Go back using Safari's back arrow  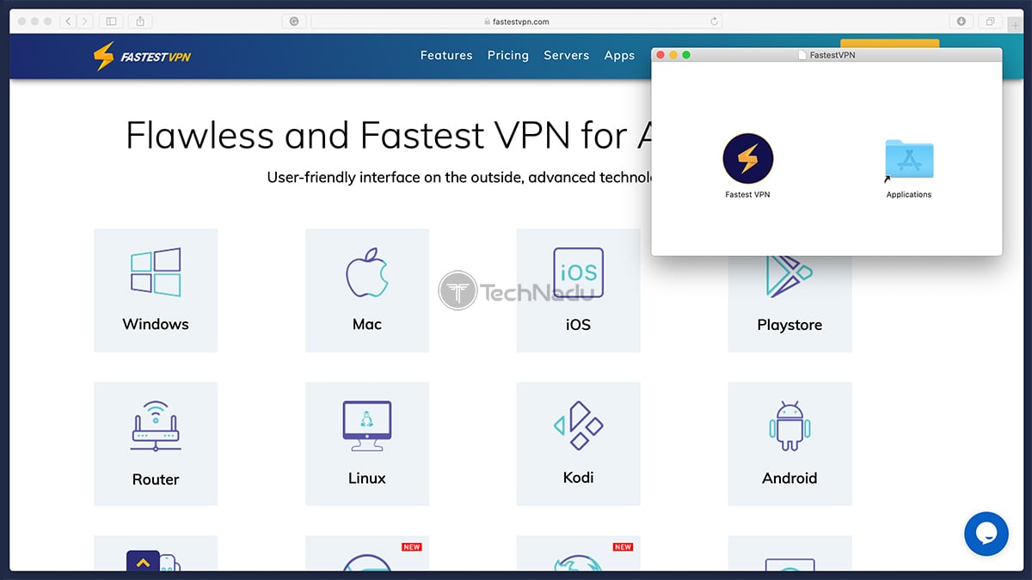(x=69, y=21)
